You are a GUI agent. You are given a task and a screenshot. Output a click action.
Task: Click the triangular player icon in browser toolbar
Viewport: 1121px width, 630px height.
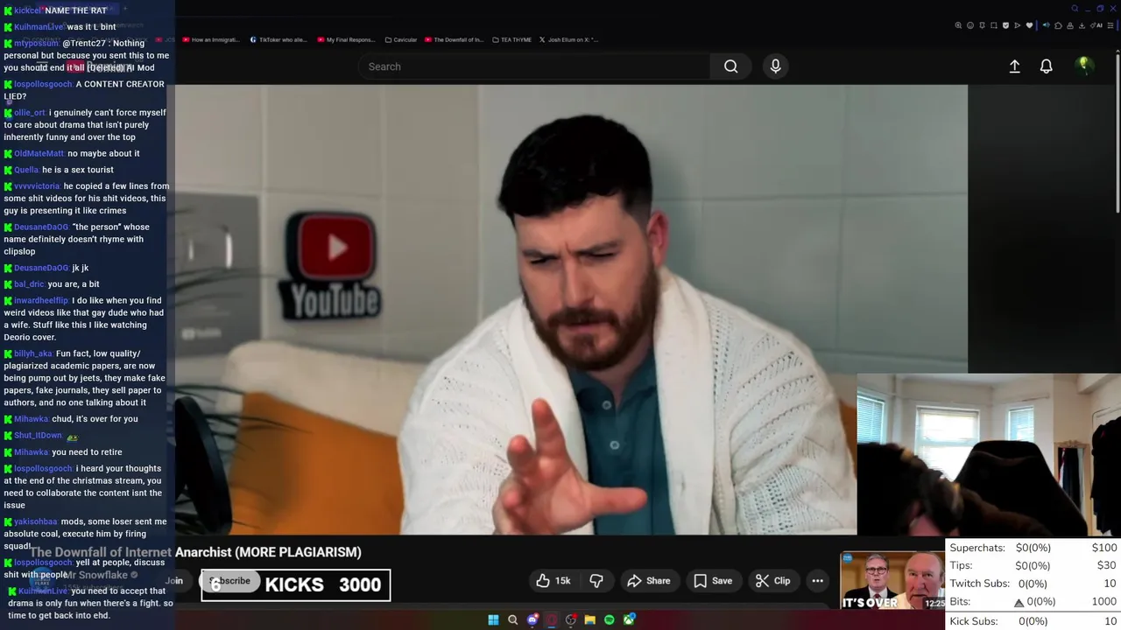[1018, 25]
